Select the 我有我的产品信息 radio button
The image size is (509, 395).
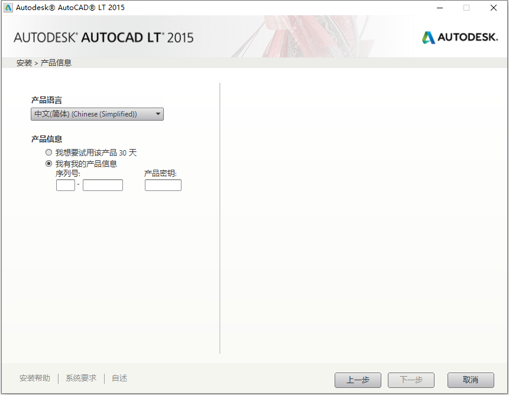coord(48,164)
